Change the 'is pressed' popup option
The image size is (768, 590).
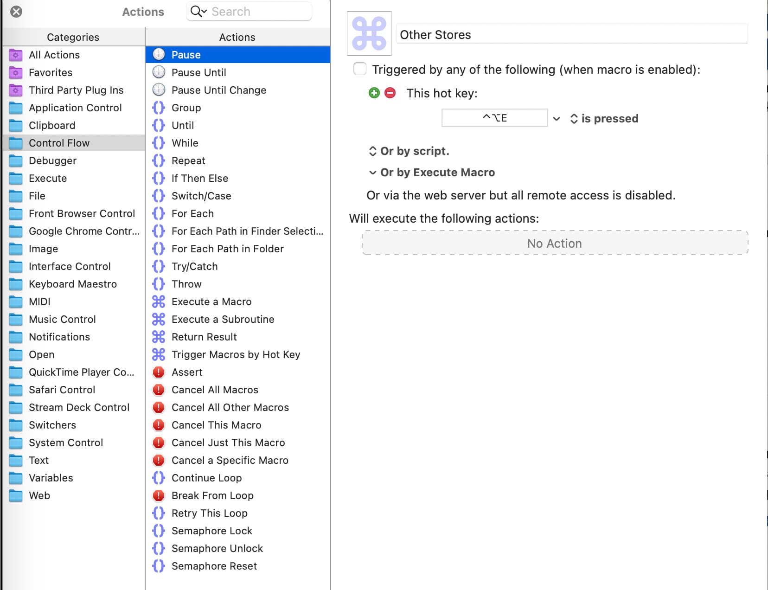click(x=604, y=119)
